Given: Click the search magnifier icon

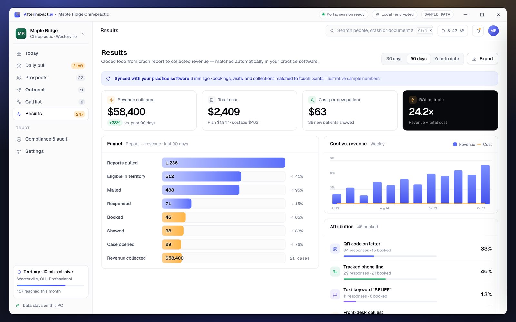Looking at the screenshot, I should coord(332,31).
